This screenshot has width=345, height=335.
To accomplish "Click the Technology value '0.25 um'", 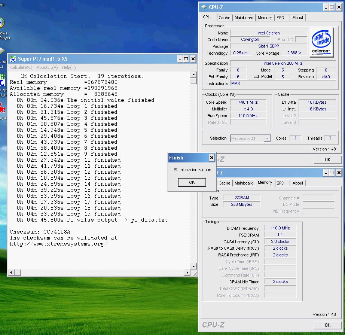I will 241,53.
